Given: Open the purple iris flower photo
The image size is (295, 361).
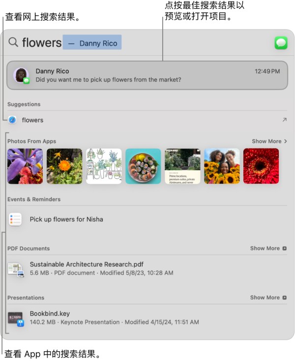Looking at the screenshot, I should coord(25,166).
